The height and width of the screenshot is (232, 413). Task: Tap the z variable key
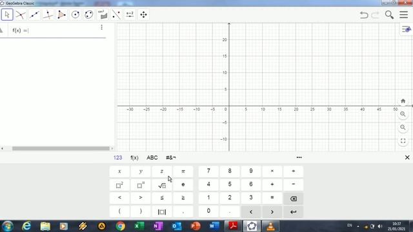[x=162, y=171]
